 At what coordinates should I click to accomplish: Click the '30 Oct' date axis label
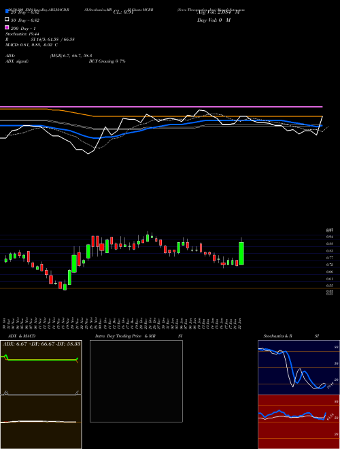(5, 324)
